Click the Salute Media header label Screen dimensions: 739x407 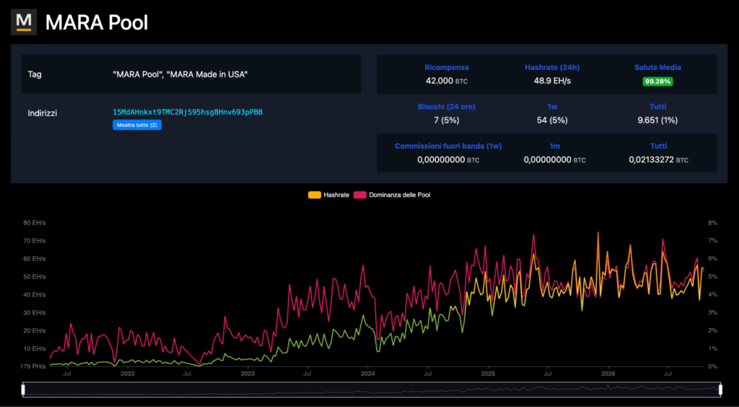658,68
